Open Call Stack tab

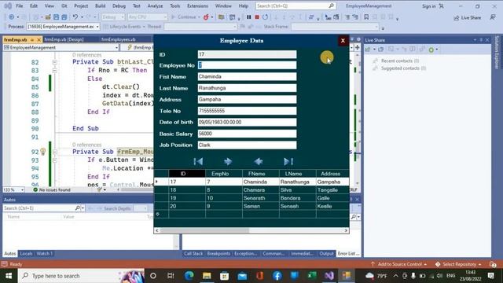pos(193,253)
